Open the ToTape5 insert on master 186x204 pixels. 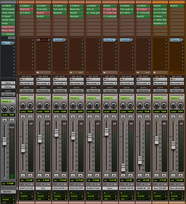pyautogui.click(x=8, y=16)
